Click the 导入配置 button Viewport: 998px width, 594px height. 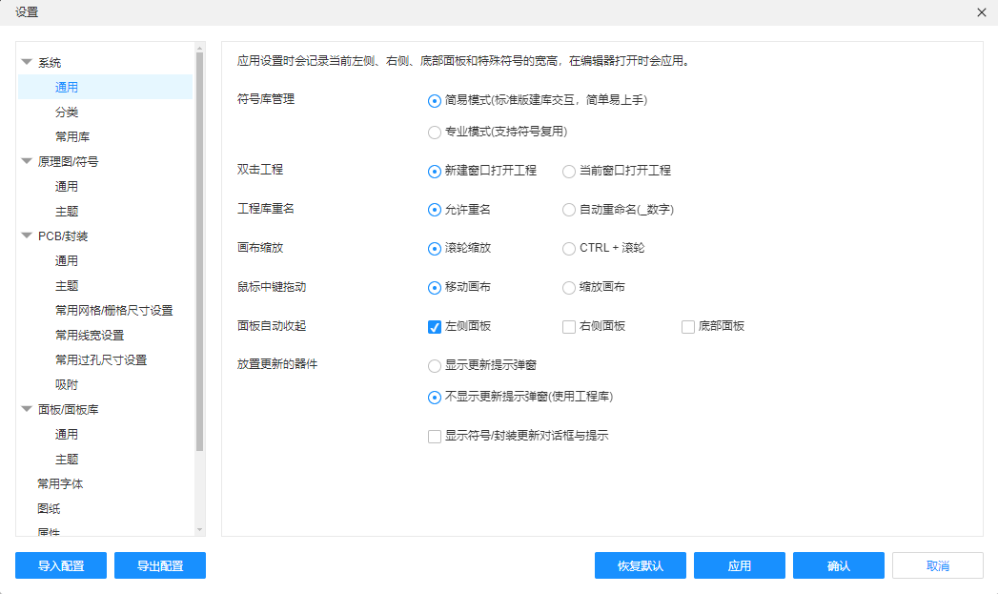(61, 565)
